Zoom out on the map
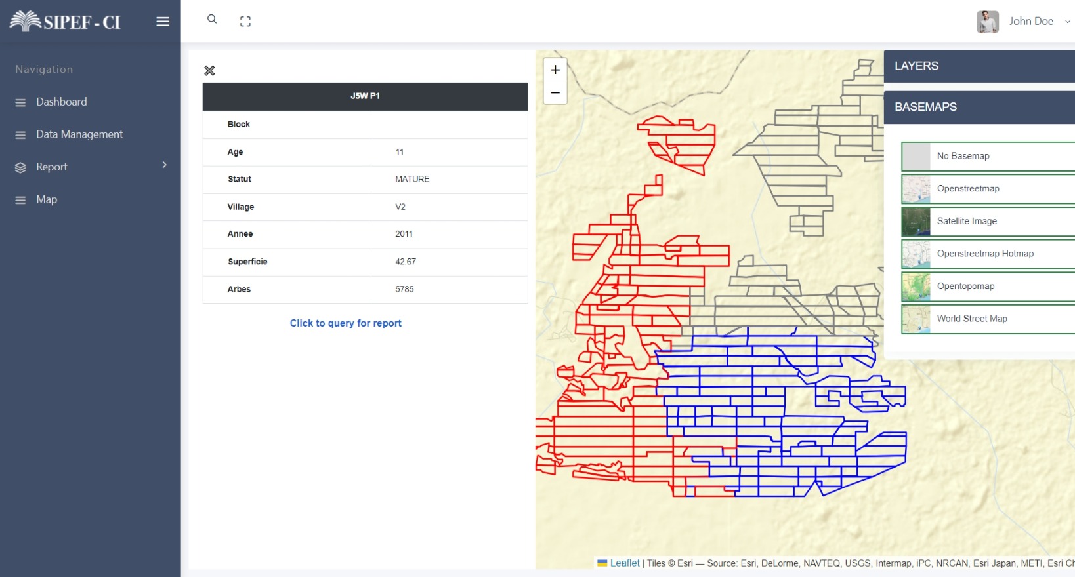 555,92
